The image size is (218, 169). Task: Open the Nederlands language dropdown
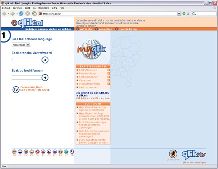(21, 45)
